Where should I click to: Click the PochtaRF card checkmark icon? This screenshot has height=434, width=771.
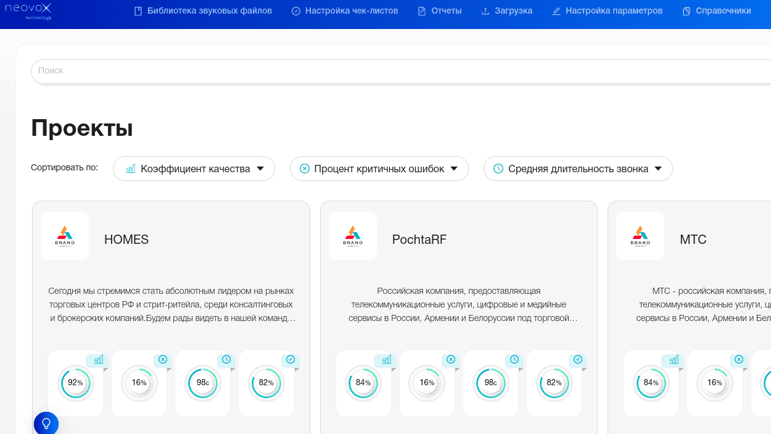[578, 359]
